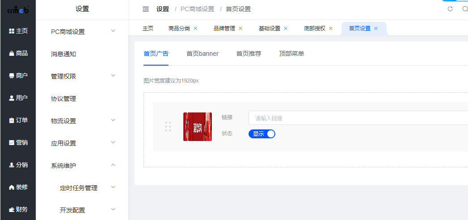Open 商品 in the dark sidebar

(18, 53)
